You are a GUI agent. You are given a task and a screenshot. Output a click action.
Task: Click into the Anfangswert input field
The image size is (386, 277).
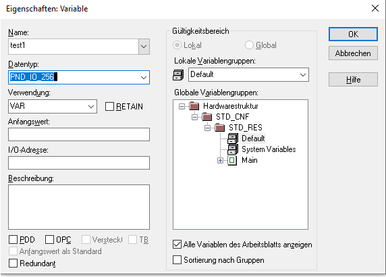[x=79, y=134]
